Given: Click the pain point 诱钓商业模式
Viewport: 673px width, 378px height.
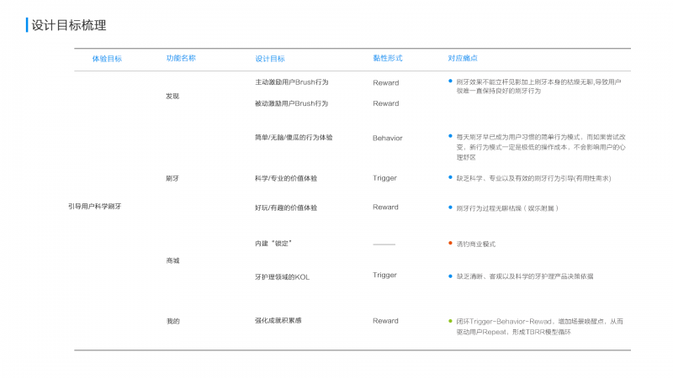Looking at the screenshot, I should coord(475,244).
